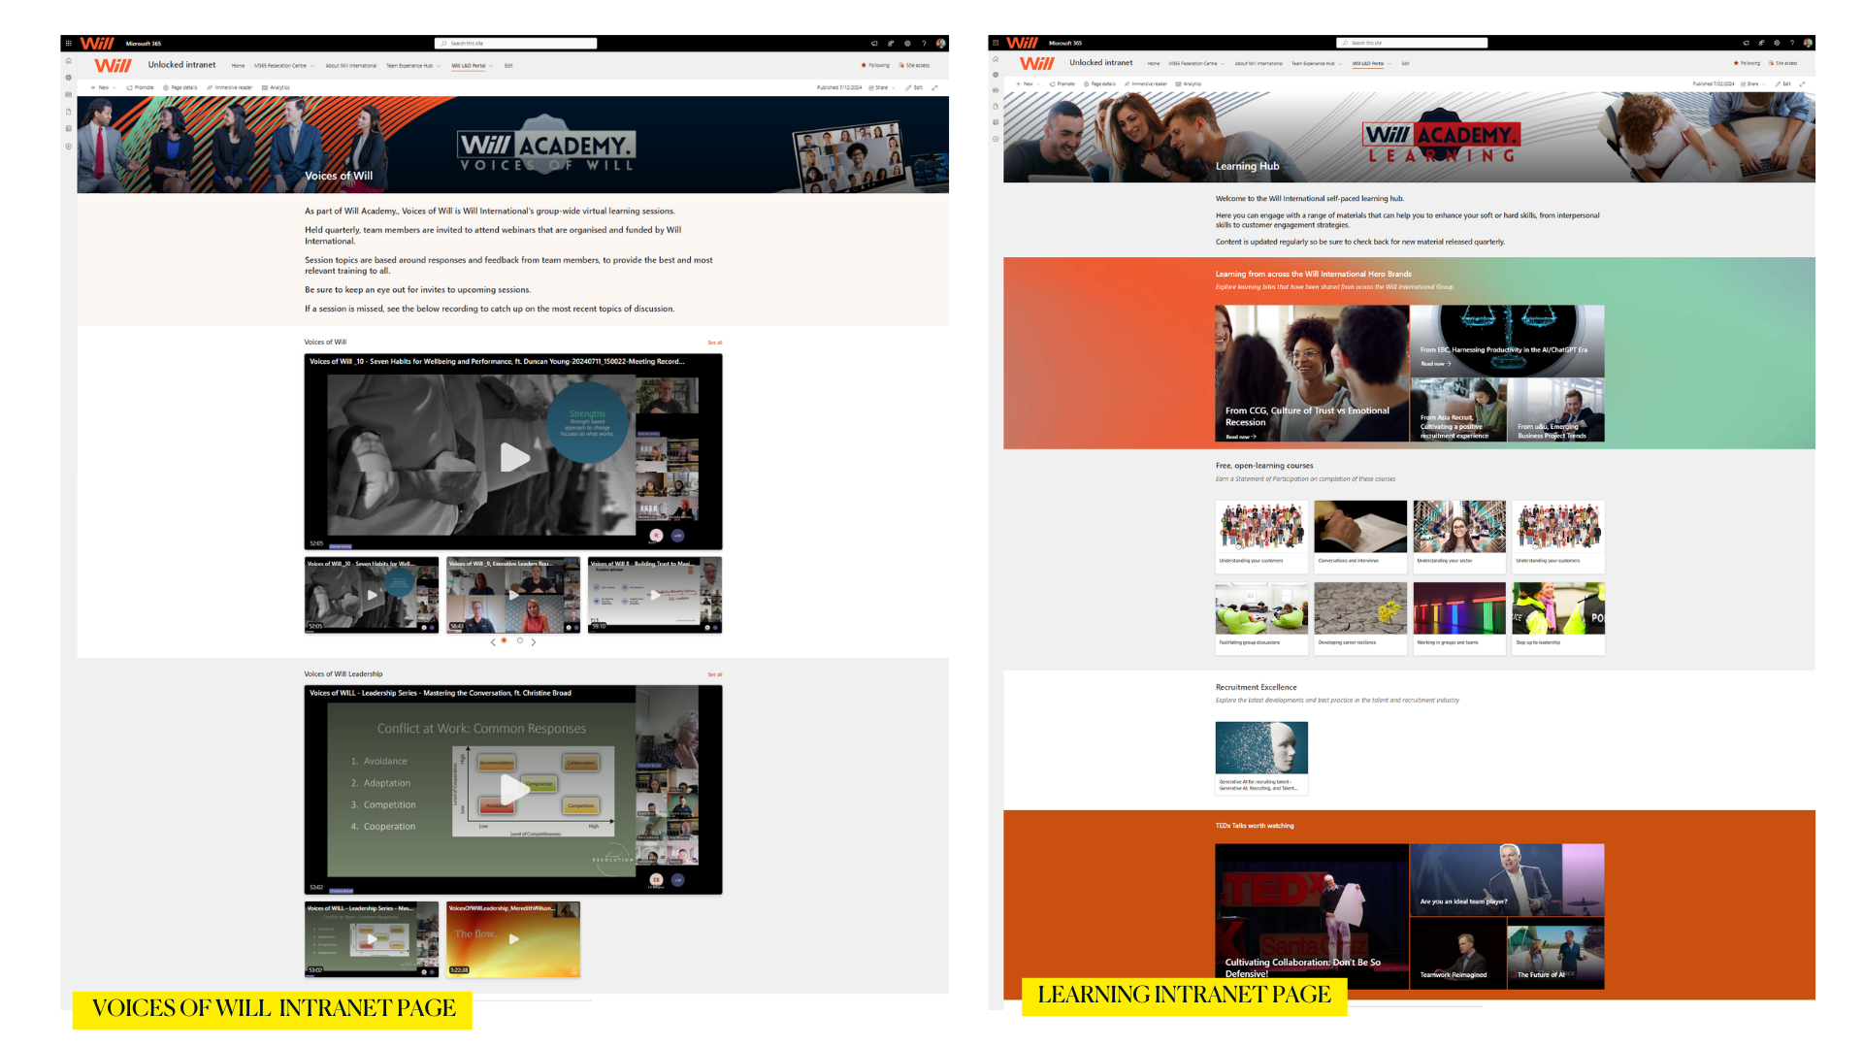Open About Will International on the Learning page

point(1258,63)
